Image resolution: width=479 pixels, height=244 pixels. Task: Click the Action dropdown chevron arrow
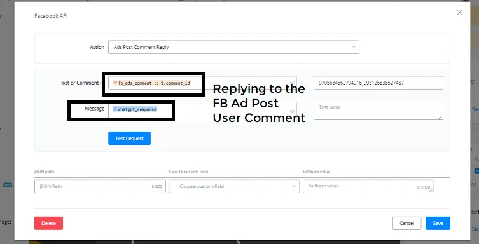tap(354, 47)
